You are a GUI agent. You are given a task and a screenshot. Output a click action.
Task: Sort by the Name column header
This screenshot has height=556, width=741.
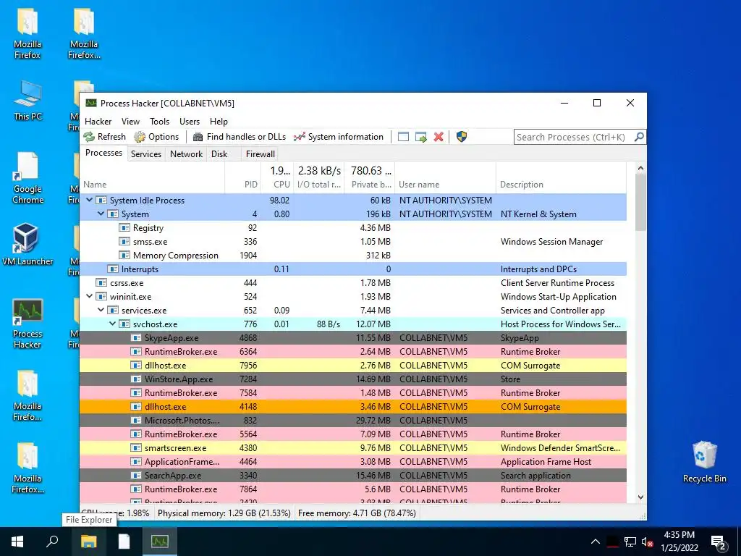152,178
